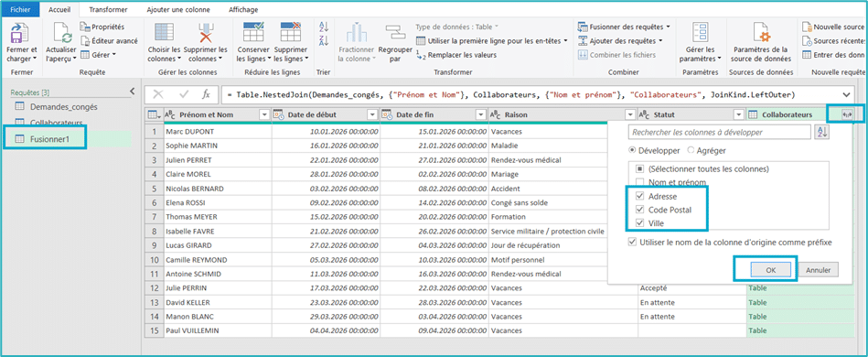Sort descending with the Z-A icon
This screenshot has width=868, height=357.
(x=324, y=40)
